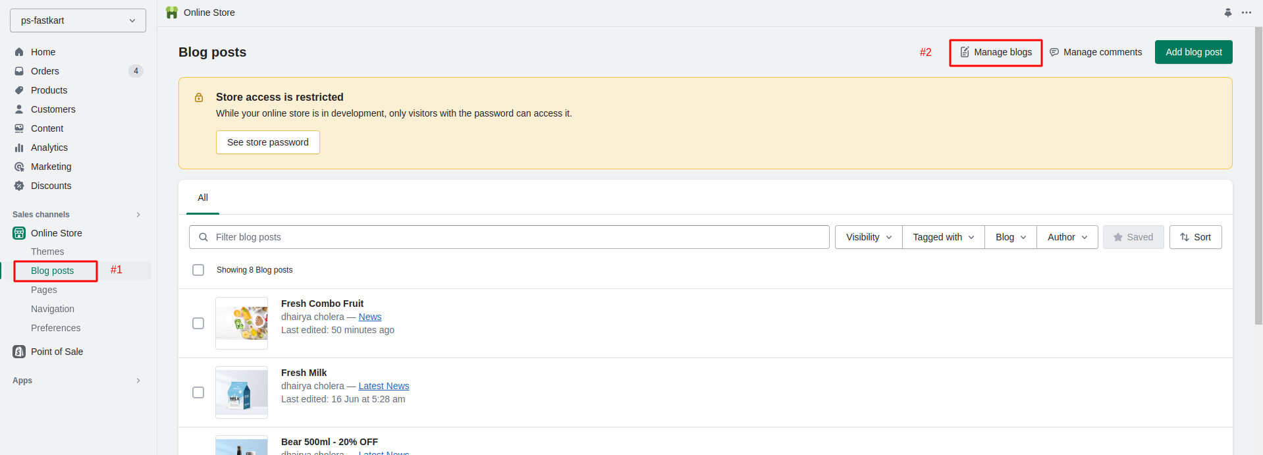Open the three-dot more actions menu
The height and width of the screenshot is (455, 1263).
tap(1247, 13)
